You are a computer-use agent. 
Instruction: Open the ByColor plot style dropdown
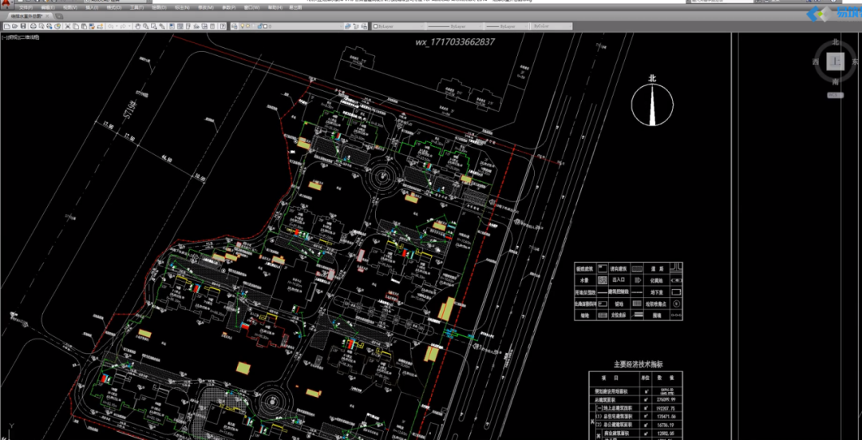[x=552, y=26]
